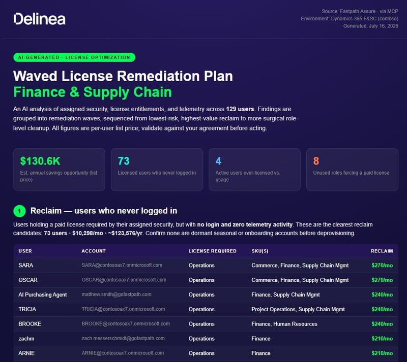
Task: Click matthew.smith@gofastpath.com account
Action: (x=117, y=294)
